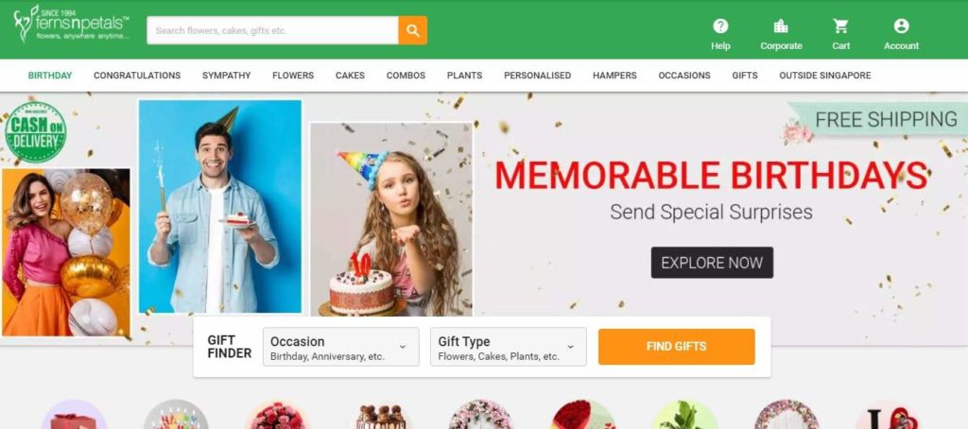Click the orange search magnifier icon
The height and width of the screenshot is (429, 968).
click(412, 30)
